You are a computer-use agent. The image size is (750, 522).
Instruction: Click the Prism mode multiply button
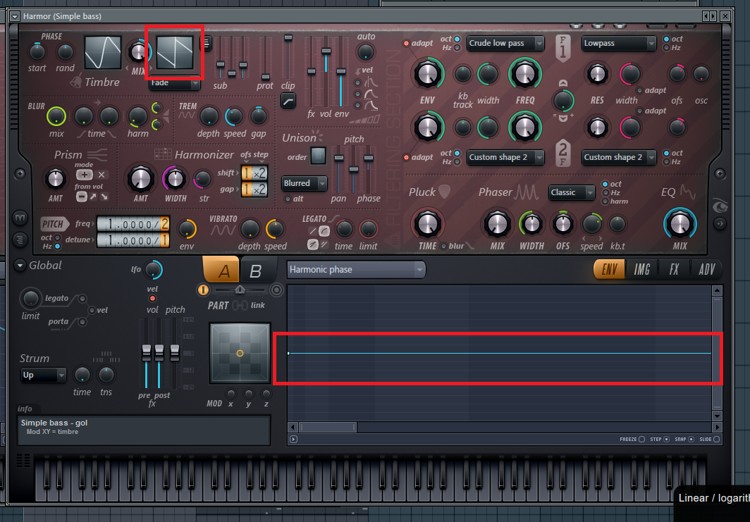[102, 175]
